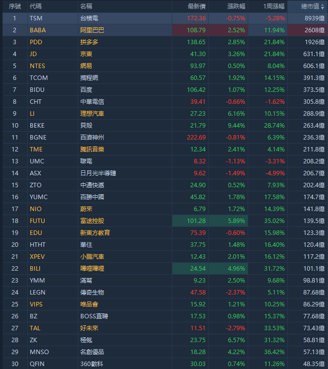328x369 pixels.
Task: Click the weekly change 35.02%
Action: tap(274, 221)
